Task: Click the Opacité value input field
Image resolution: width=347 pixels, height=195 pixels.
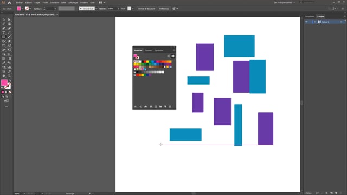Action: [112, 9]
